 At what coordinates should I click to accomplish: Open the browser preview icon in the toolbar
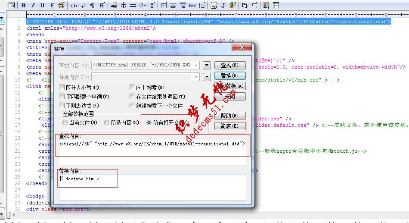[x=12, y=5]
